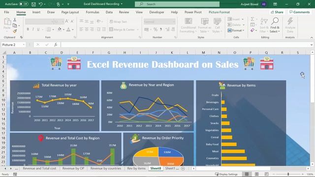Open Cell Styles gallery
This screenshot has height=177, width=315.
coord(217,26)
